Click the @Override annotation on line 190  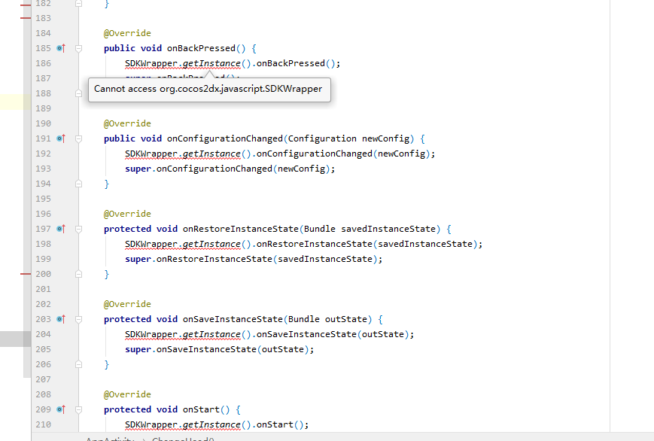click(127, 123)
